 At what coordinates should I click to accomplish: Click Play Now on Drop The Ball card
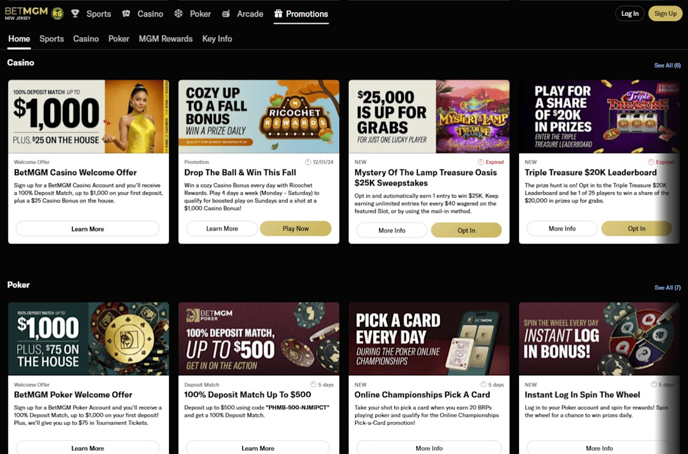click(x=295, y=229)
